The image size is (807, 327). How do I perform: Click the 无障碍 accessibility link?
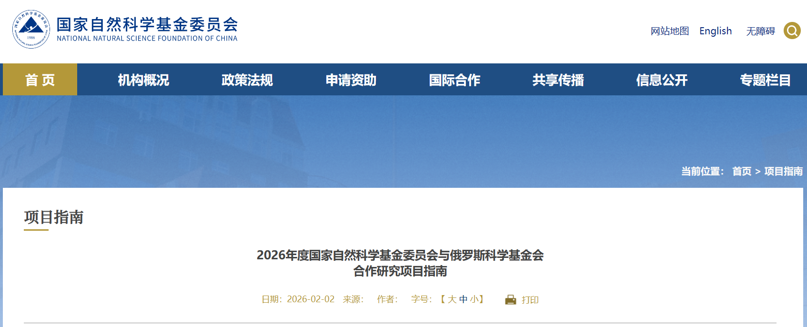[760, 31]
